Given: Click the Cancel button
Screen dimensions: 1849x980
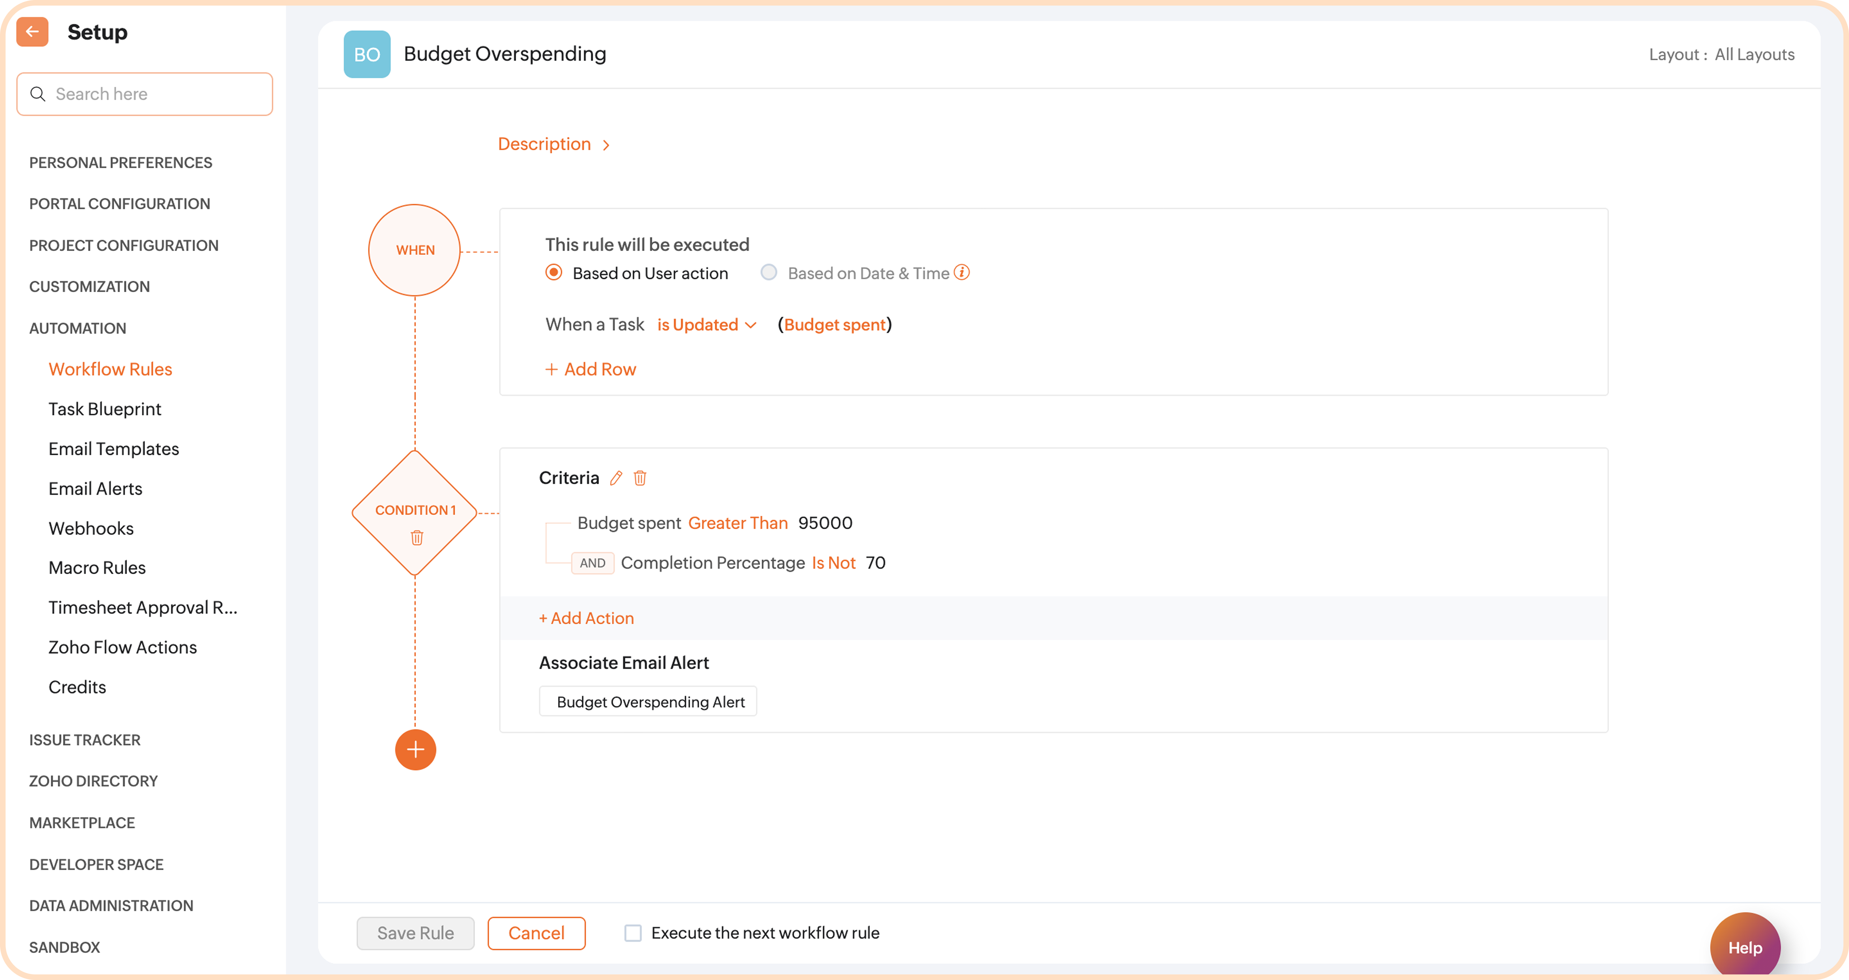Looking at the screenshot, I should tap(536, 933).
